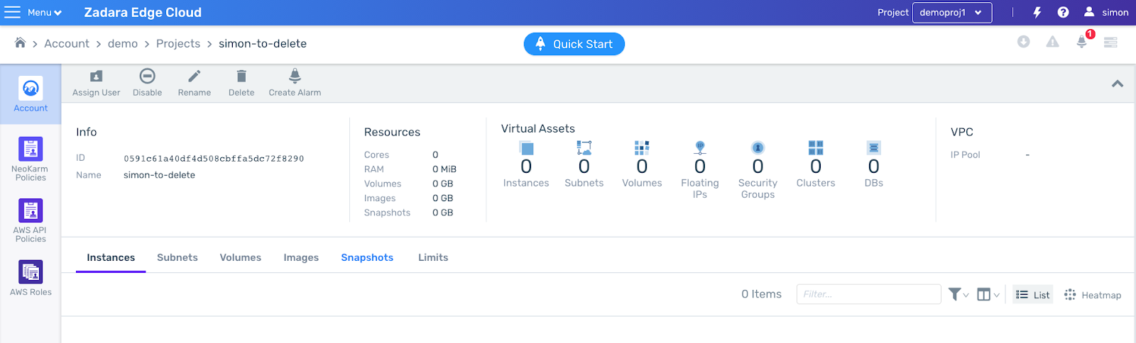This screenshot has height=343, width=1136.
Task: Click the Security Groups asset icon
Action: [758, 147]
